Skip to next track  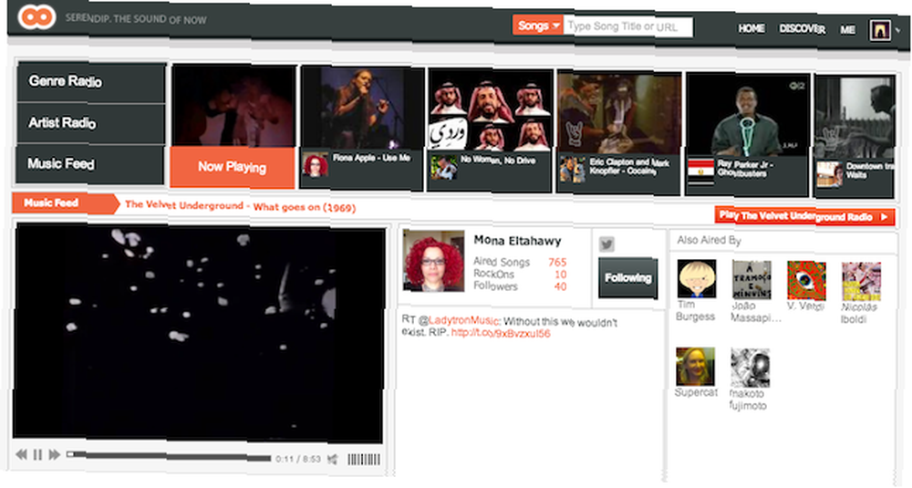click(55, 455)
